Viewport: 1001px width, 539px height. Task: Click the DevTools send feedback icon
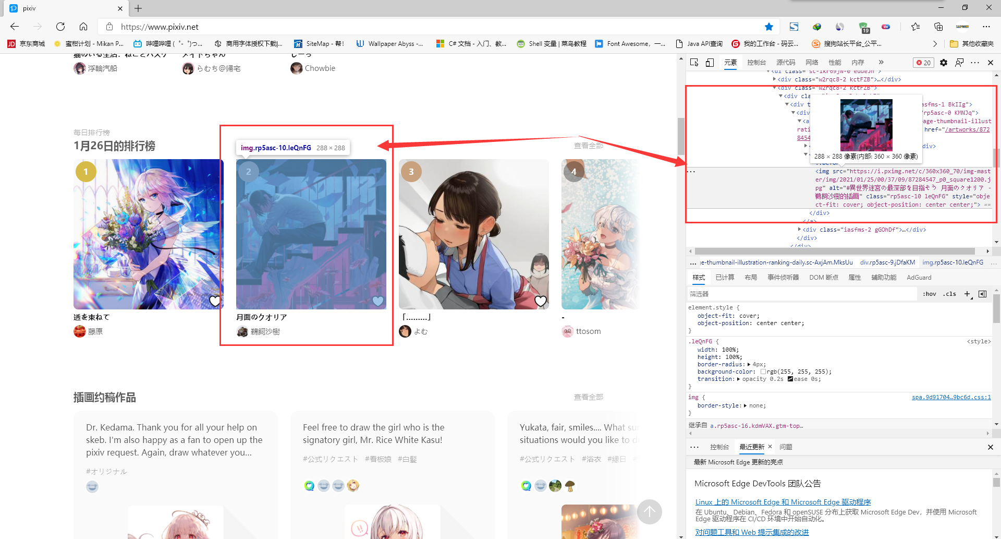tap(959, 63)
